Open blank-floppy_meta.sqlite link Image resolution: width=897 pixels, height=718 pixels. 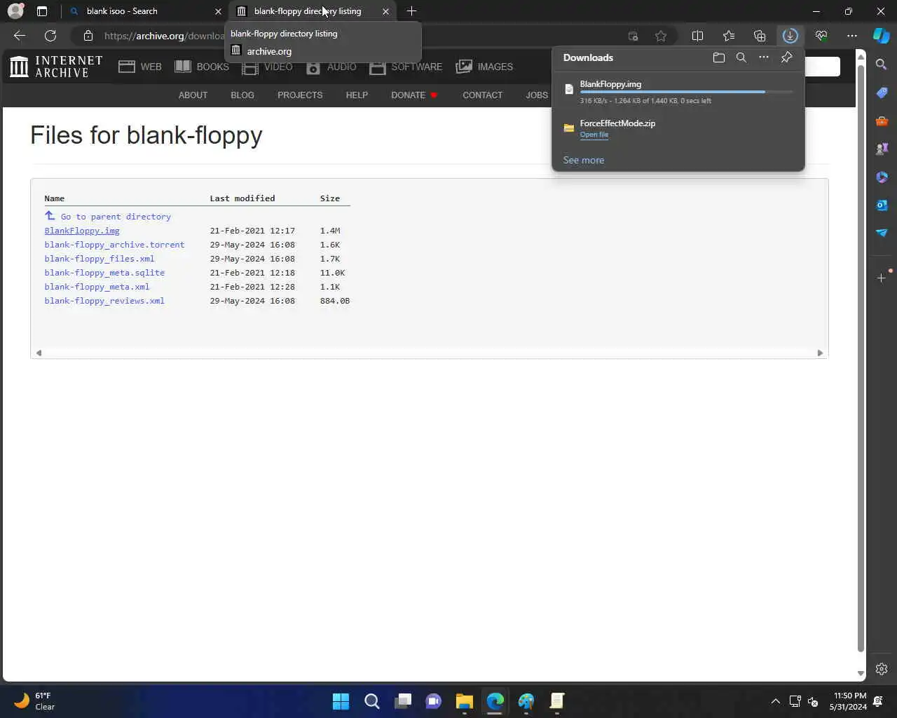(104, 273)
